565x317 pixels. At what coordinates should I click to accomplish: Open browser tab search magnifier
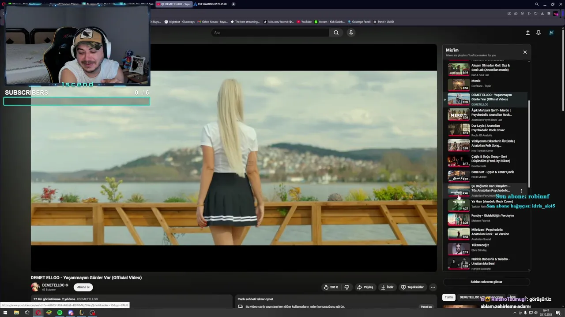[x=537, y=4]
